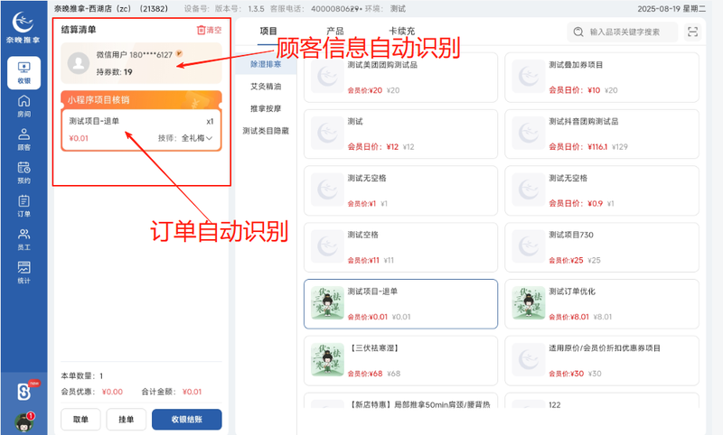Add the 适用原价/会员价折扣优惠券项目 card
This screenshot has width=723, height=435.
602,360
